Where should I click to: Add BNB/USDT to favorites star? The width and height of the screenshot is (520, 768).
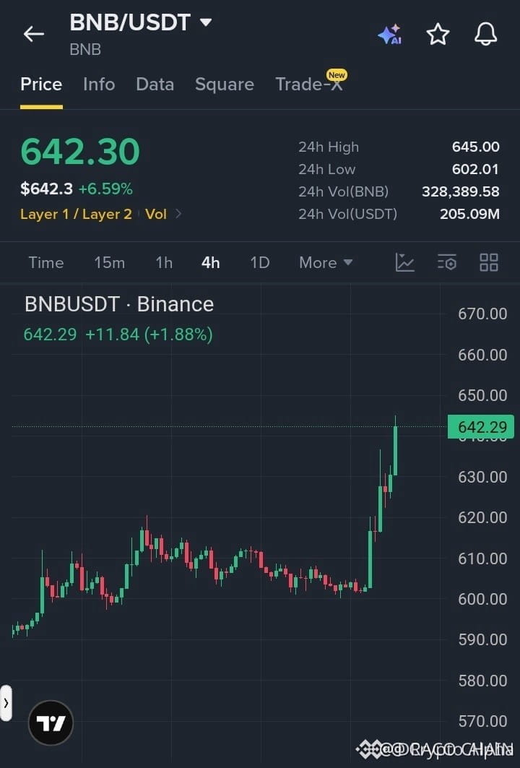point(438,34)
